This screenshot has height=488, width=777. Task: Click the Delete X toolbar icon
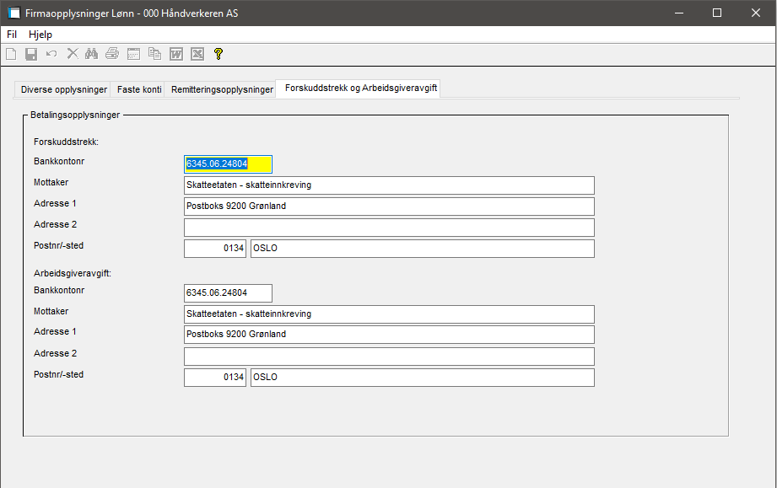click(73, 54)
